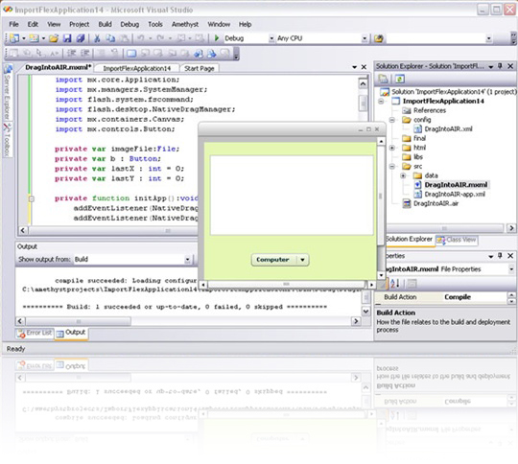Select the References node
518x464 pixels.
[x=429, y=110]
